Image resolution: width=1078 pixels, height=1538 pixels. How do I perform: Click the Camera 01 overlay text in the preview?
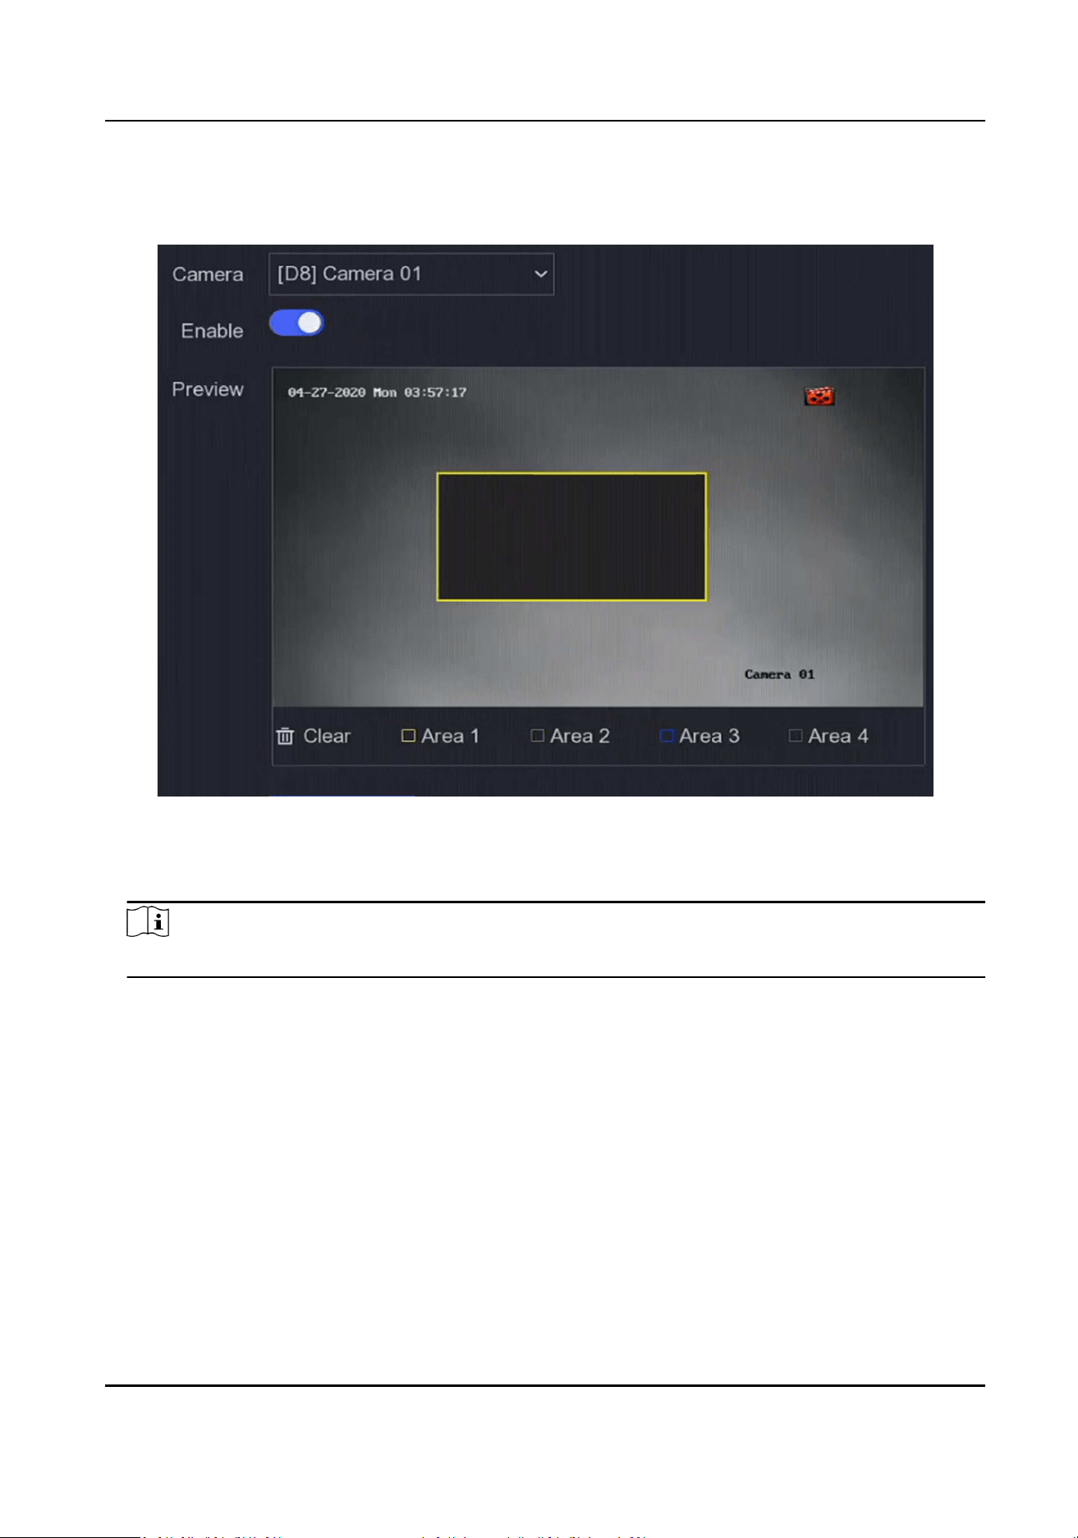click(779, 674)
